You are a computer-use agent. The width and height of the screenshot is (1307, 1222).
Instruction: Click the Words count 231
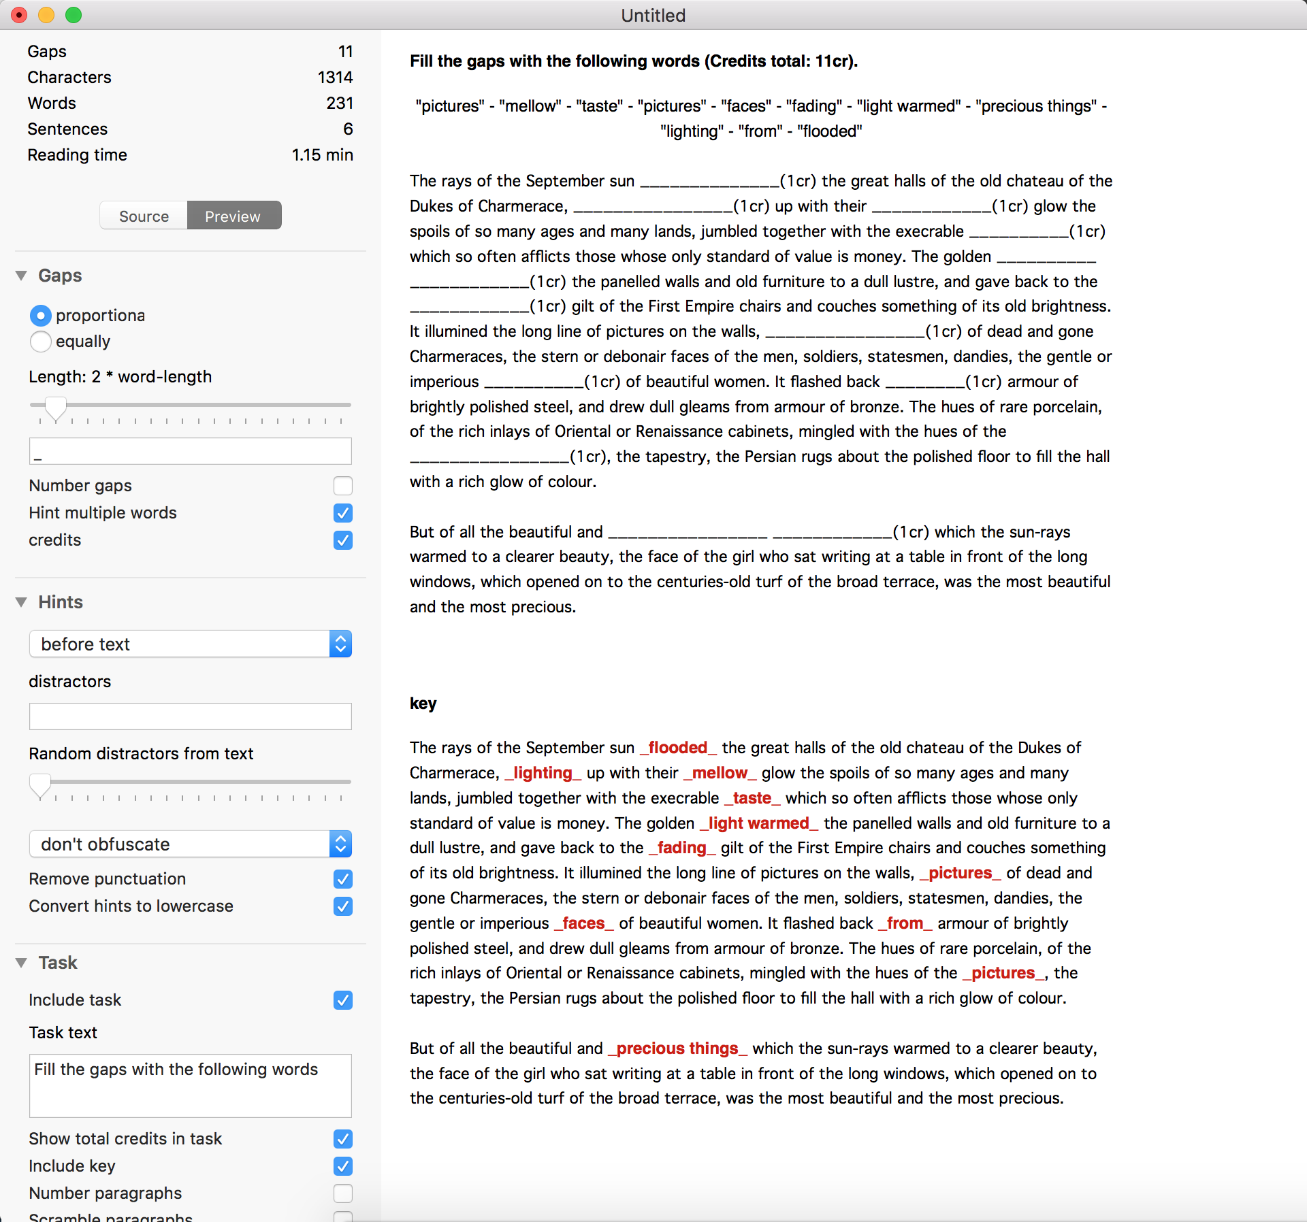pos(340,103)
